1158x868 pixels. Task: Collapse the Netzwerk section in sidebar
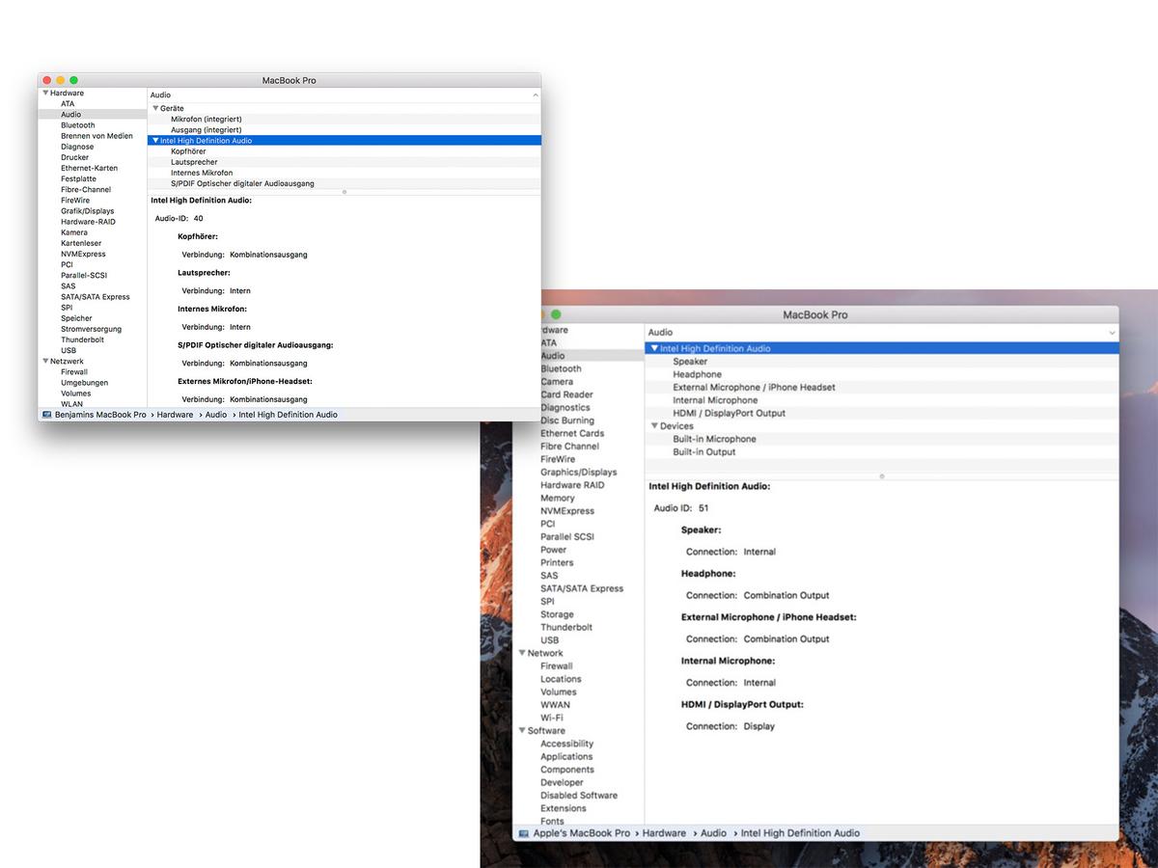coord(45,362)
